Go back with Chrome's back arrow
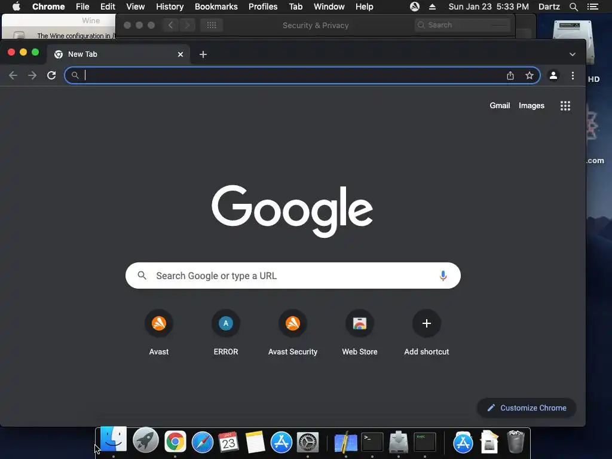Screen dimensions: 612x459 point(13,75)
